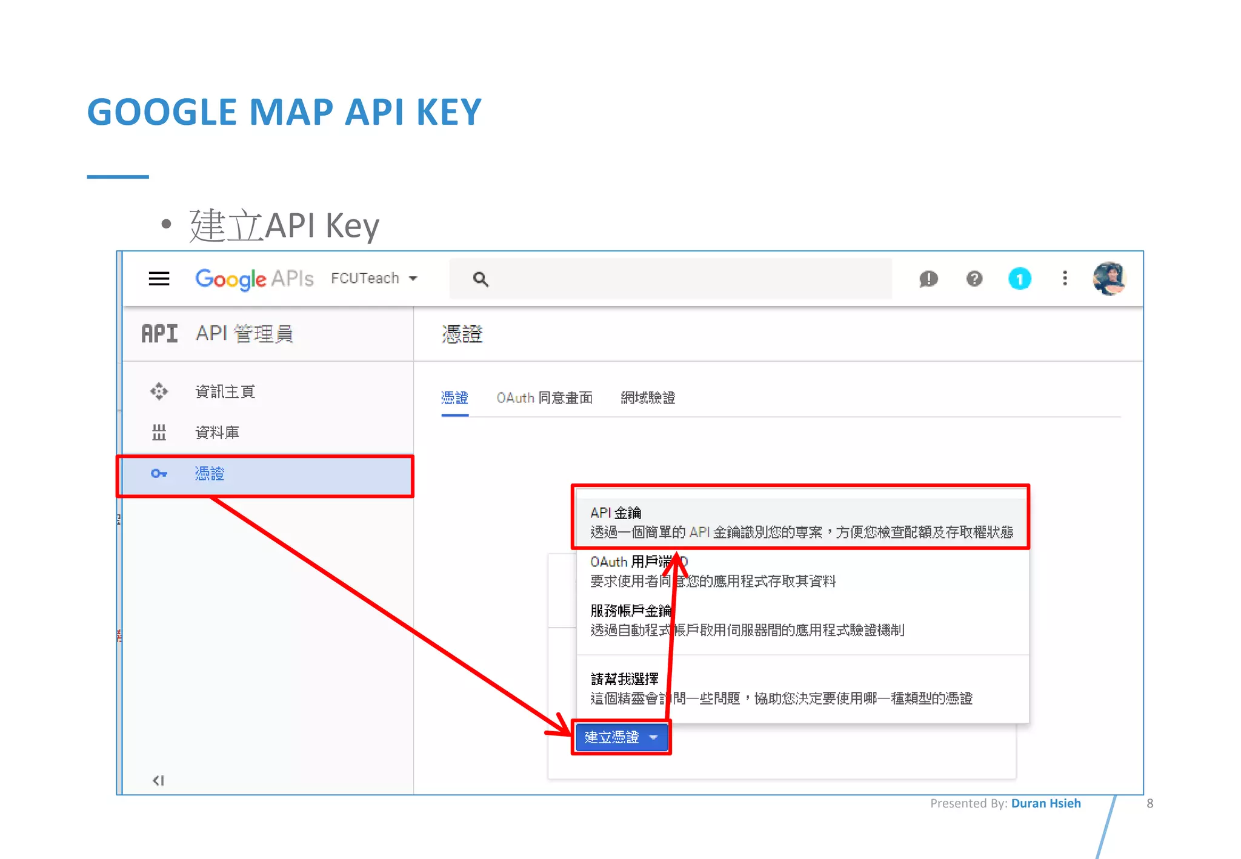Click the 建立憑證 button
The height and width of the screenshot is (859, 1241).
(x=621, y=737)
